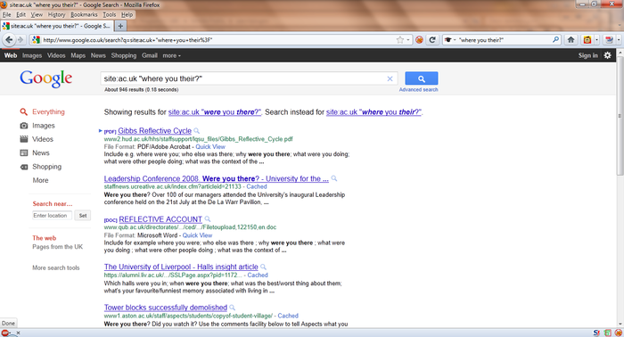Click the yellow face add-on toolbar icon
Screen dimensions: 624x337
point(587,40)
